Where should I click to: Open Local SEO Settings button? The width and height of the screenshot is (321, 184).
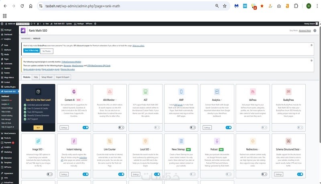point(136,174)
